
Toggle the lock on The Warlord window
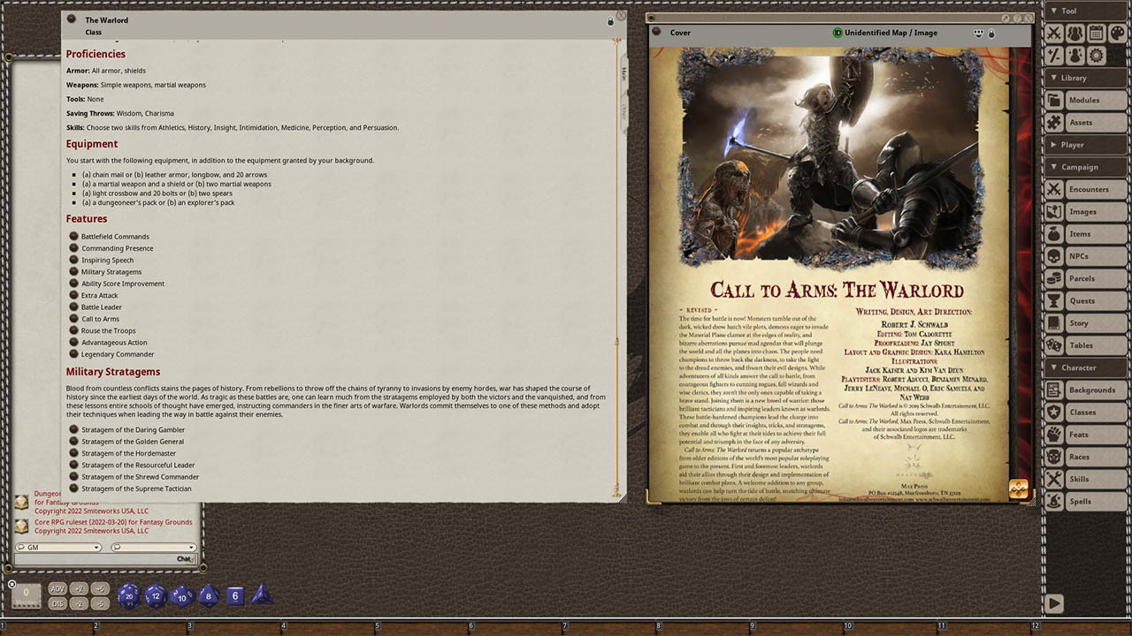click(x=610, y=21)
